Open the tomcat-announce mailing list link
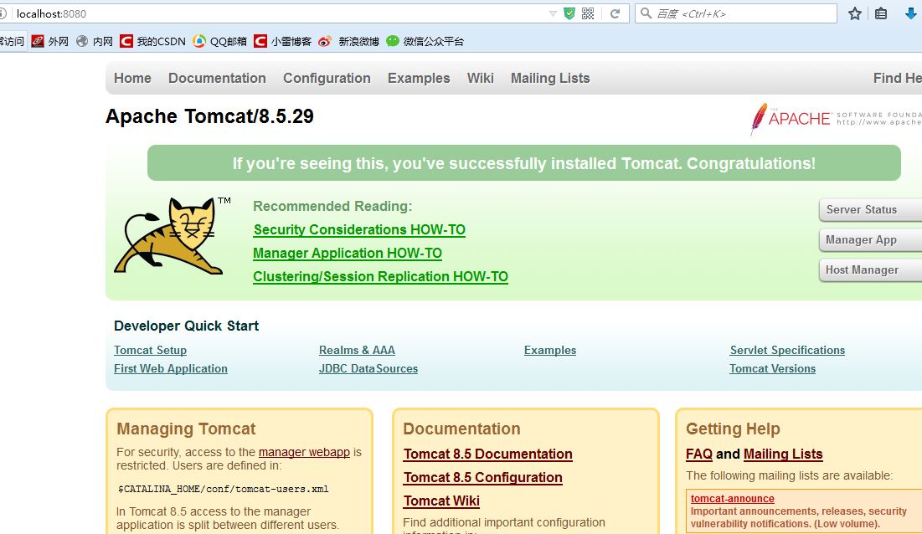 [x=732, y=498]
